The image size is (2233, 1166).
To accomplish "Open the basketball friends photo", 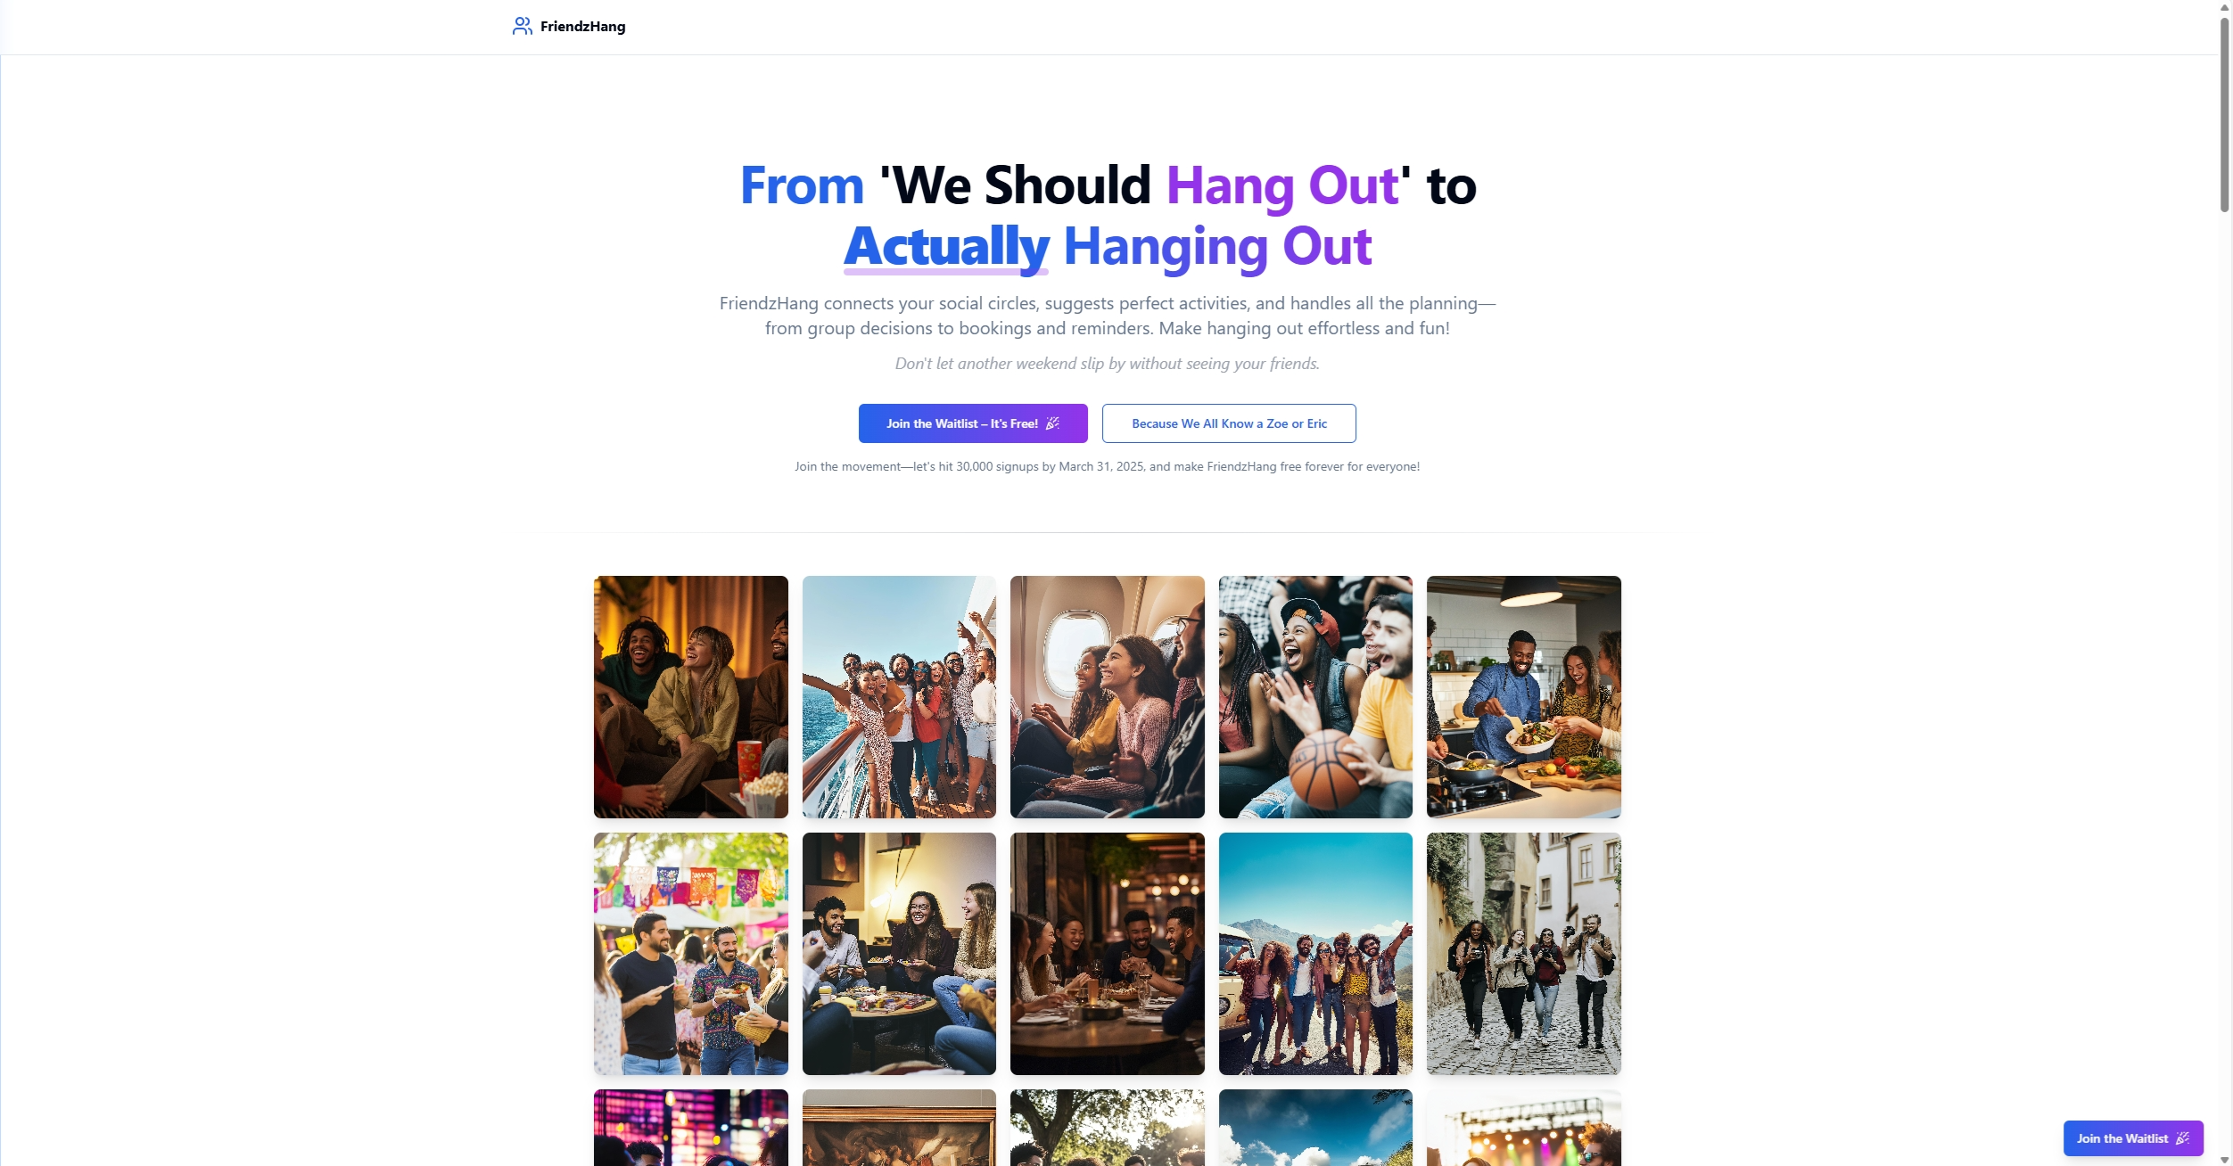I will [1315, 697].
